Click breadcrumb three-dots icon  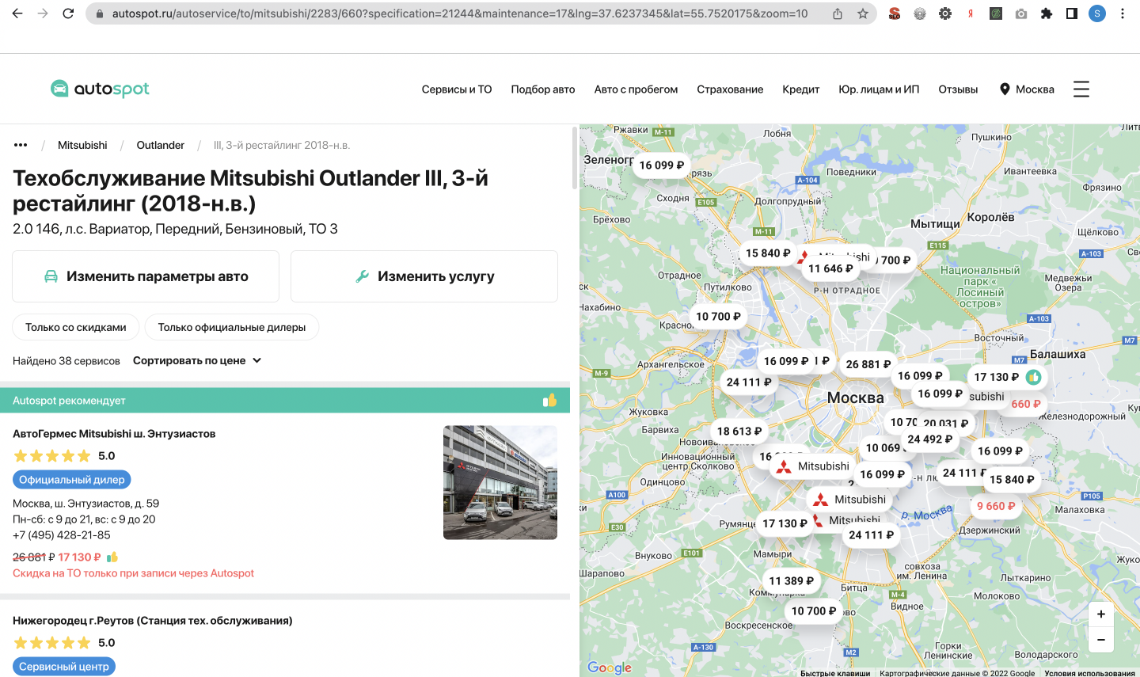pyautogui.click(x=21, y=145)
